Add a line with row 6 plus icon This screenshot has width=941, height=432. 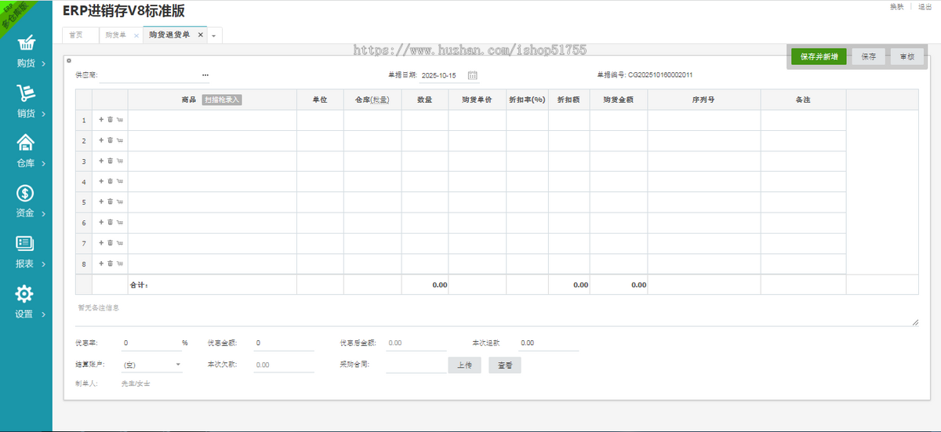[100, 223]
